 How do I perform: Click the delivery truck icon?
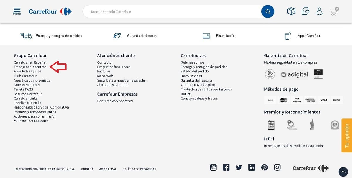click(x=26, y=36)
